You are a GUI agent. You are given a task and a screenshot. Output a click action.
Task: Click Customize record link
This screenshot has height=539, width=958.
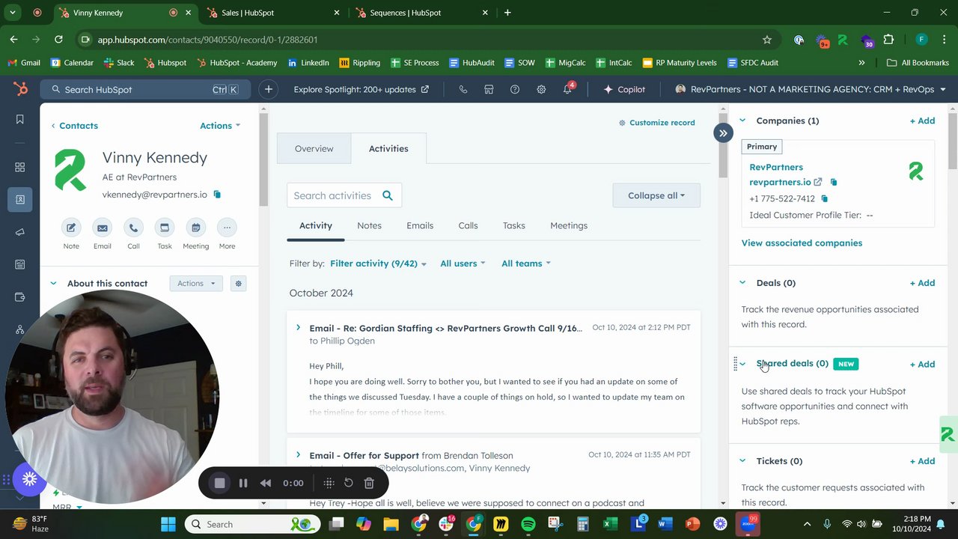657,123
